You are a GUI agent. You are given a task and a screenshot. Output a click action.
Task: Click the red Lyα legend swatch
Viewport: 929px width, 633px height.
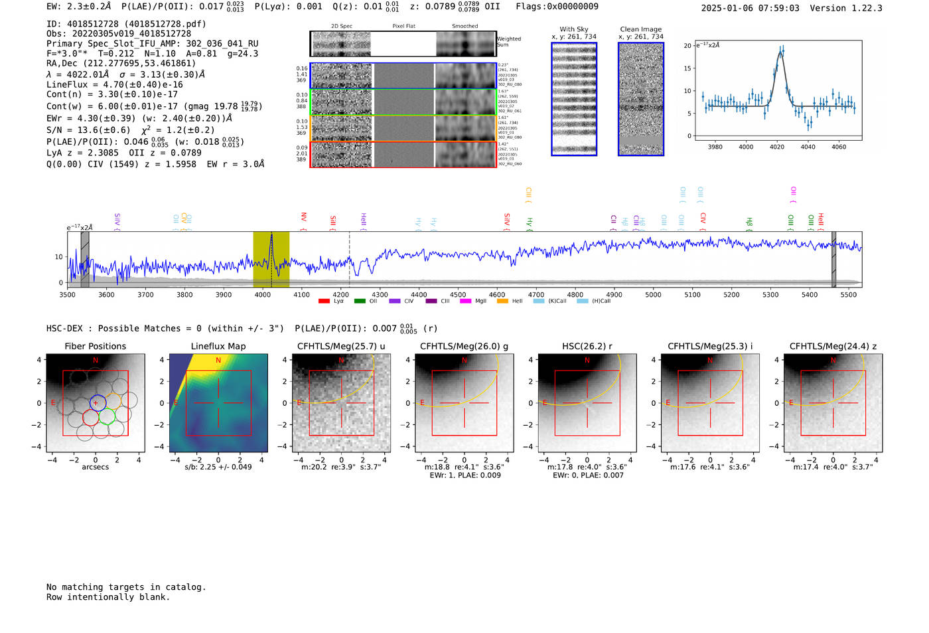pyautogui.click(x=324, y=301)
